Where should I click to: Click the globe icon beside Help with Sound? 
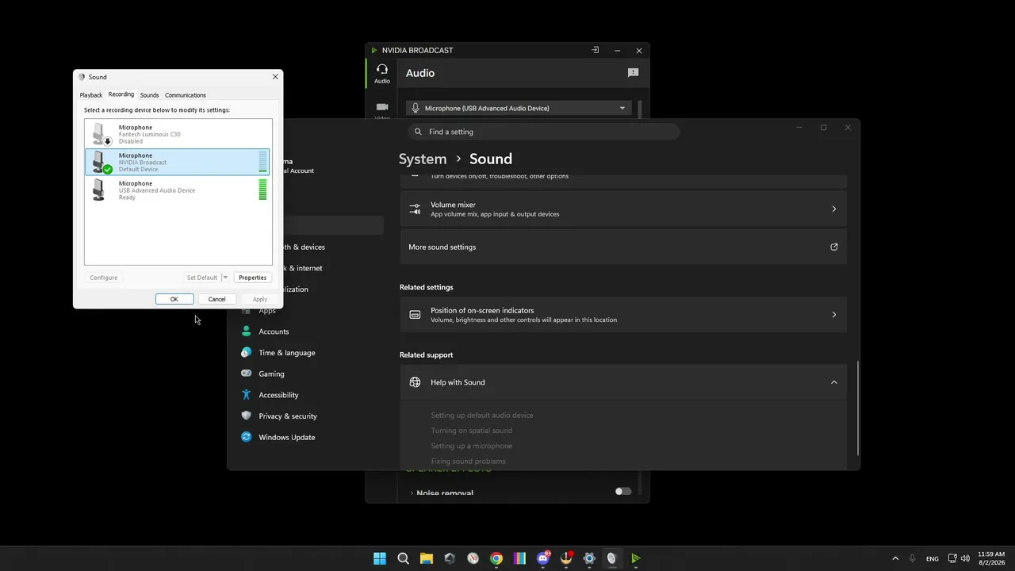pyautogui.click(x=415, y=382)
